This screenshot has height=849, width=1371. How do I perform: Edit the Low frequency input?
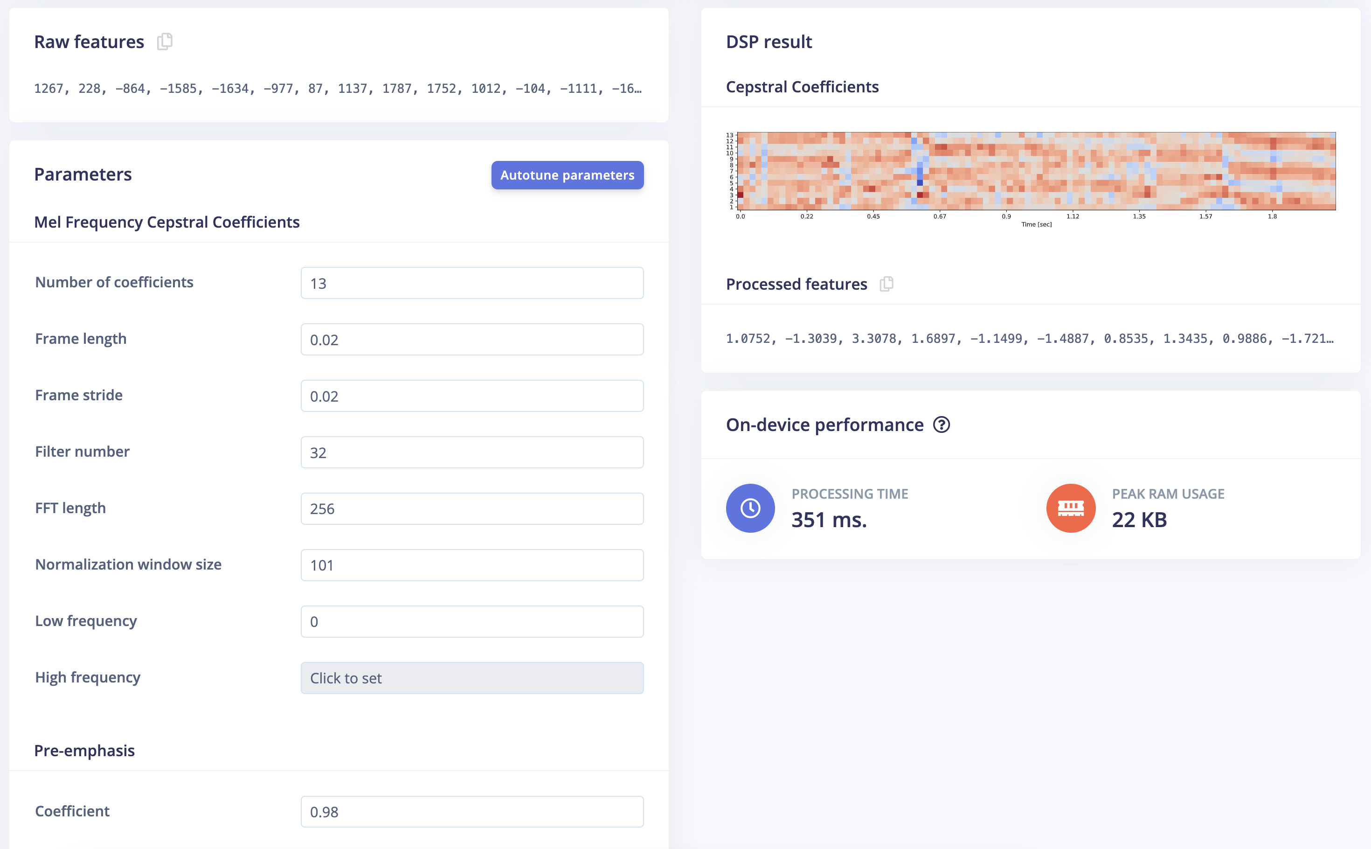(x=472, y=621)
